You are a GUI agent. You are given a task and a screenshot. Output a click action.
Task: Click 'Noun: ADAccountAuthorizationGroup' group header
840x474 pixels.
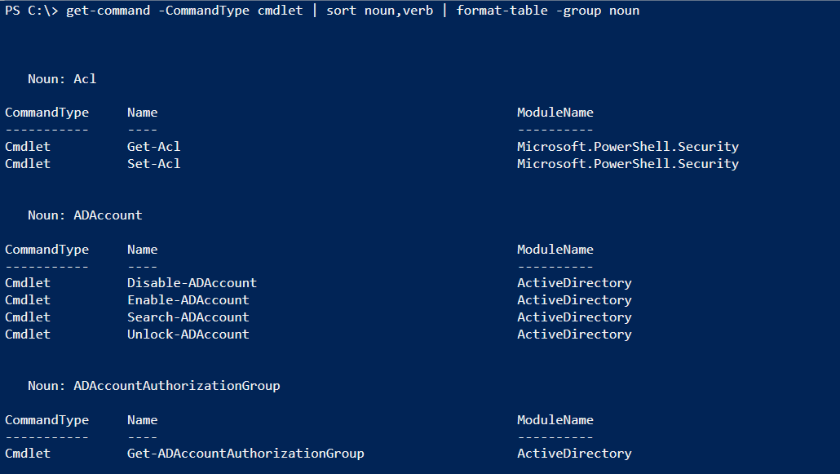point(154,386)
